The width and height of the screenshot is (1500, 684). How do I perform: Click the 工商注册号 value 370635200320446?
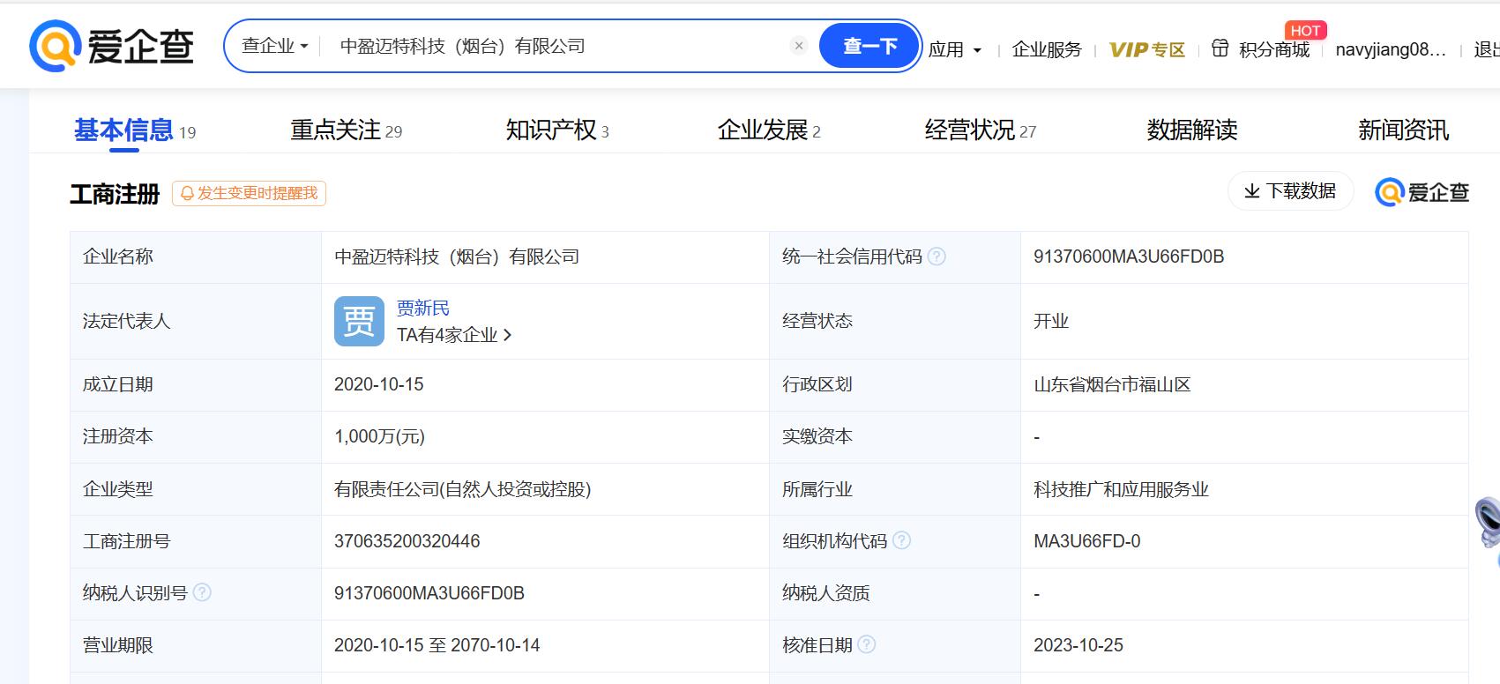(407, 541)
